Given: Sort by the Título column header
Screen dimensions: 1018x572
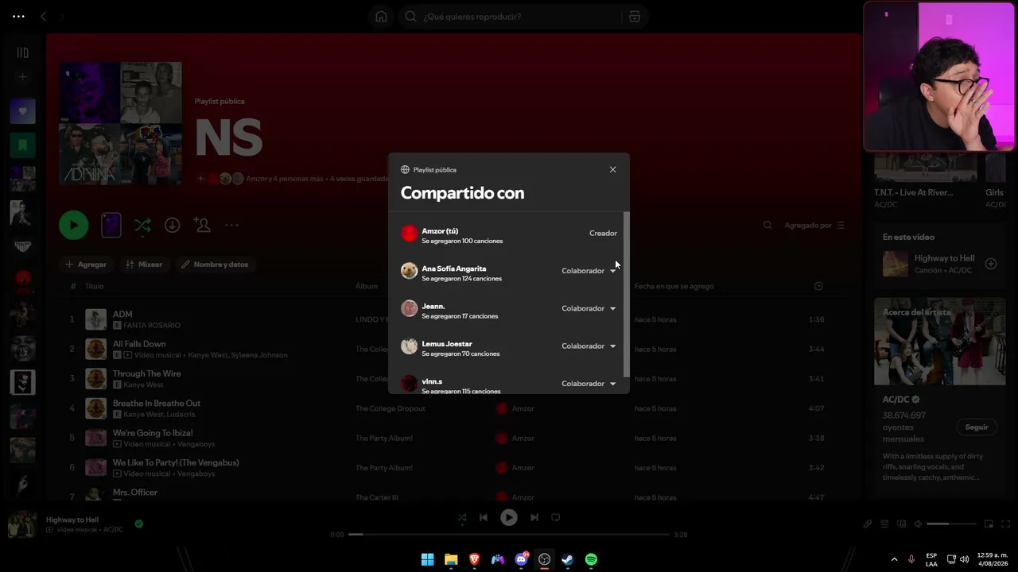Looking at the screenshot, I should click(x=94, y=286).
